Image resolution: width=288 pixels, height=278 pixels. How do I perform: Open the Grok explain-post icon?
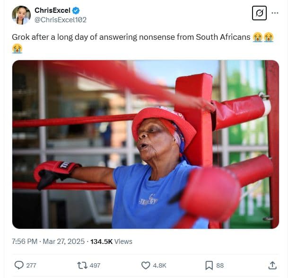point(259,13)
